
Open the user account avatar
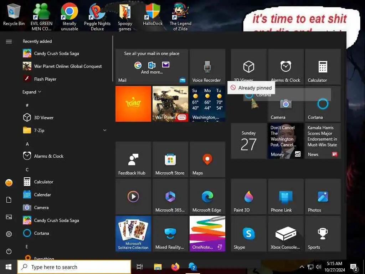tap(9, 183)
